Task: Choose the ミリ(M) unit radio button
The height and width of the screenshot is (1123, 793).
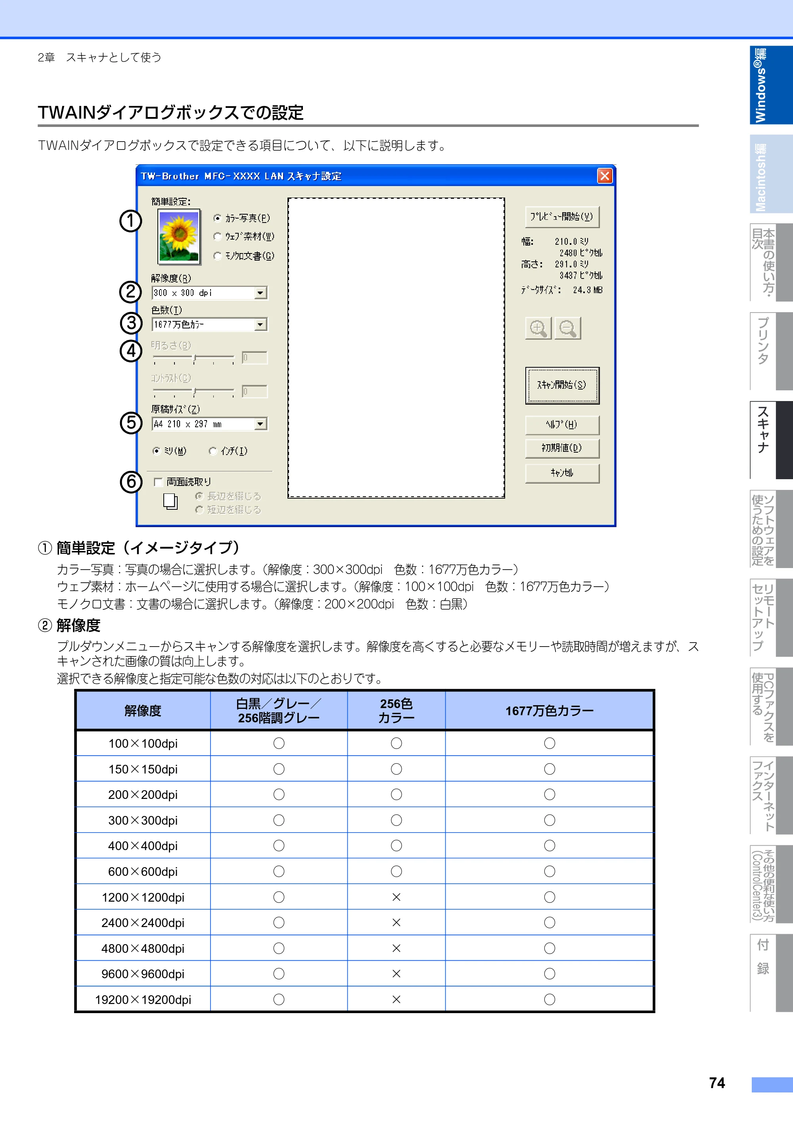Action: pyautogui.click(x=157, y=451)
